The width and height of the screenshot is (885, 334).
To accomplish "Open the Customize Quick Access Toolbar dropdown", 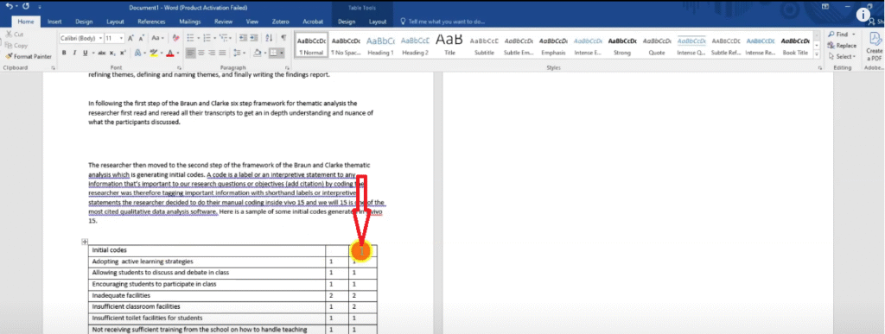I will [x=40, y=7].
